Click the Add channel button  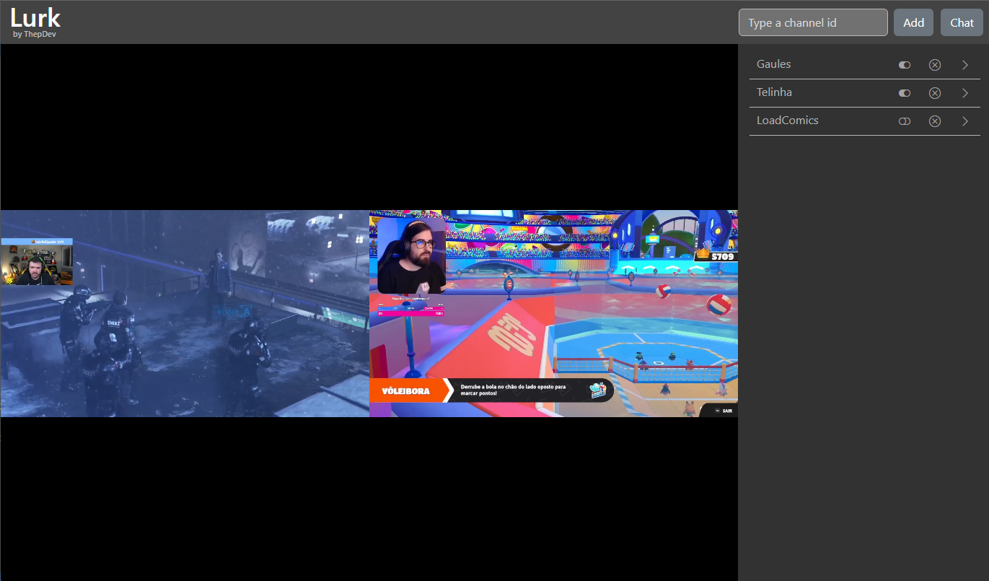(913, 22)
